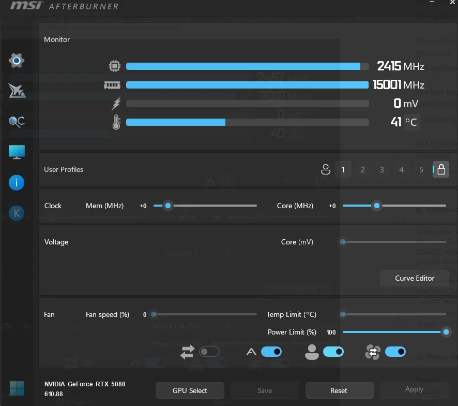Click the Power Limit value 100
458x406 pixels.
331,332
